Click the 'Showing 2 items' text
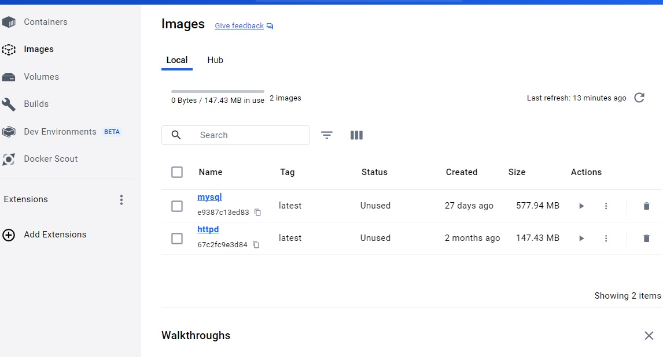The width and height of the screenshot is (663, 357). click(x=628, y=296)
